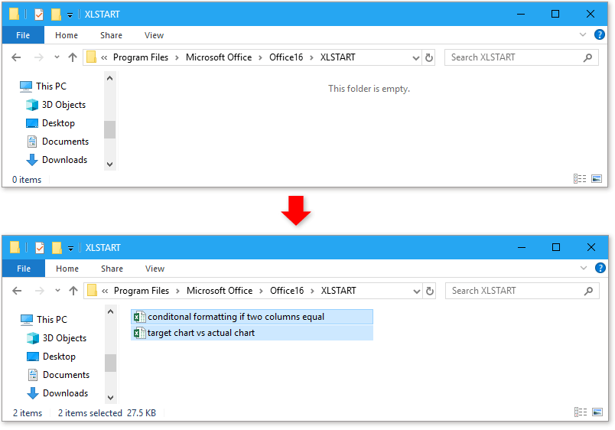This screenshot has width=615, height=430.
Task: Click the magnifier icon in upper Search XLSTART box
Action: [x=587, y=57]
